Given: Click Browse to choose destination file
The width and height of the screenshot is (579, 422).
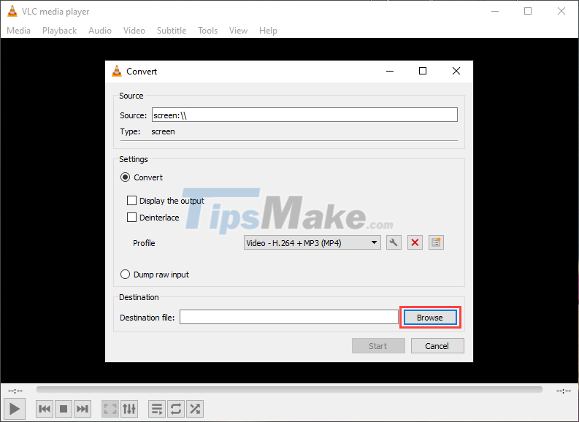Looking at the screenshot, I should (x=430, y=318).
